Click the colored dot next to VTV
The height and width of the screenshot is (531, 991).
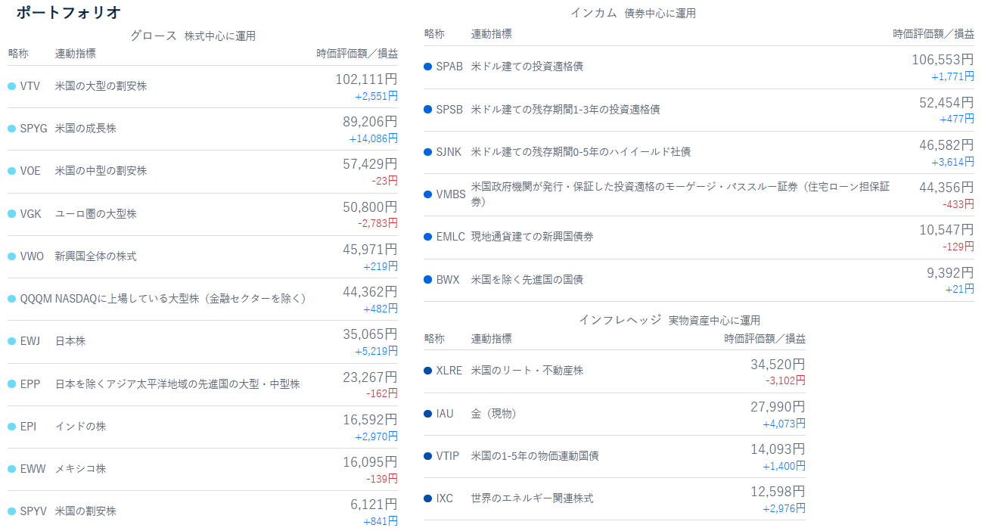(11, 86)
